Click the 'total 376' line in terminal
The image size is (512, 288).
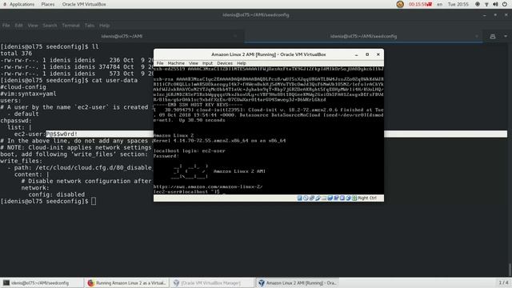coord(16,54)
